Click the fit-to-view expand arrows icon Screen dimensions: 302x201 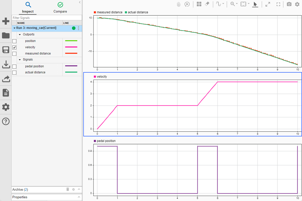click(268, 4)
